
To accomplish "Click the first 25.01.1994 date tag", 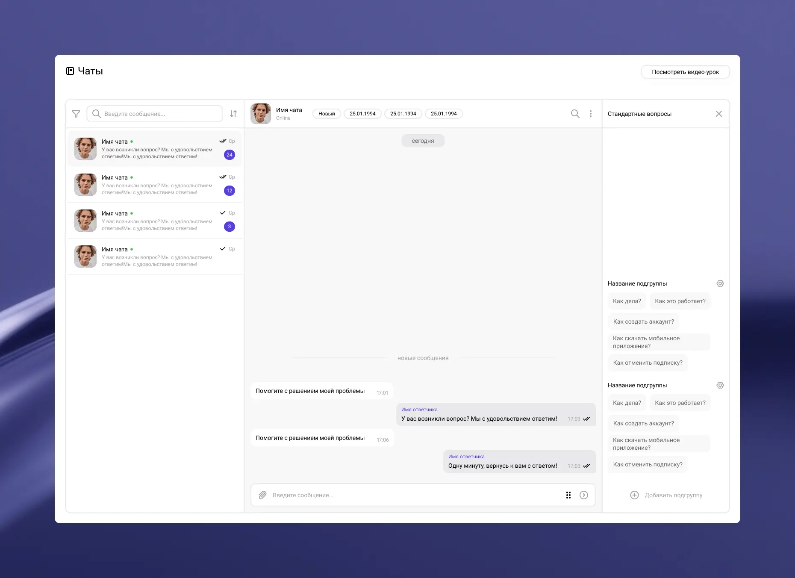I will [x=362, y=114].
